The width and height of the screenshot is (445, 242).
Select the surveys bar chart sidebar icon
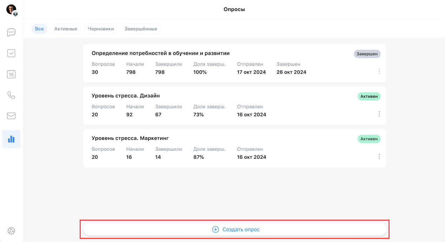pos(11,139)
